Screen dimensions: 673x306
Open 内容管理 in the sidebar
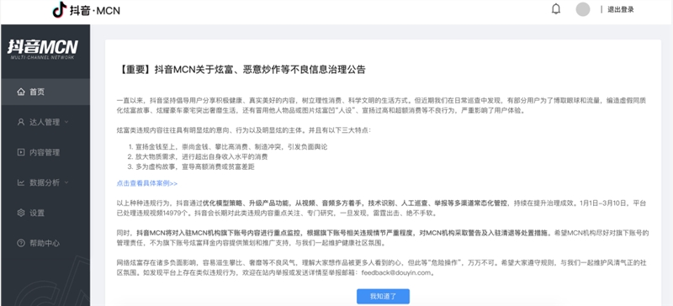coord(45,152)
